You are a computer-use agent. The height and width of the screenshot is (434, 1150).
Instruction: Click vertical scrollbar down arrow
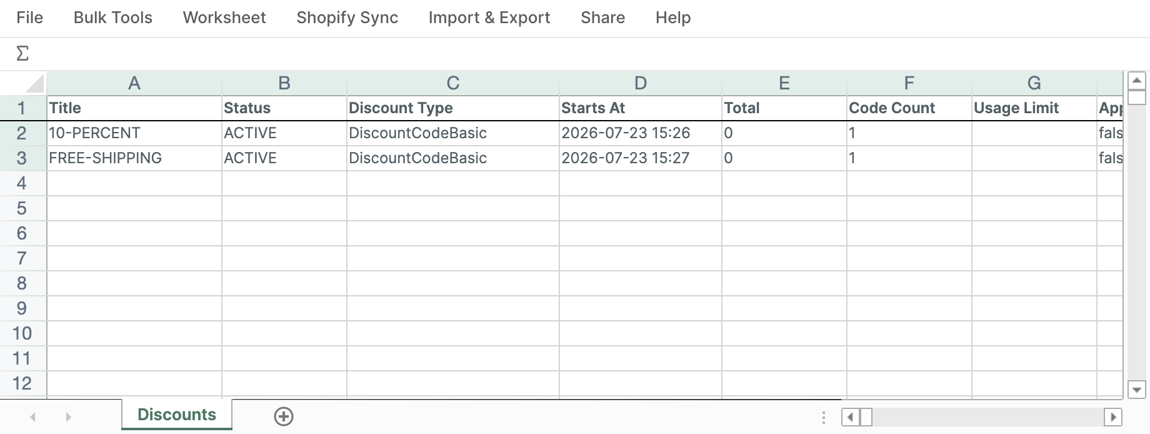click(x=1136, y=390)
